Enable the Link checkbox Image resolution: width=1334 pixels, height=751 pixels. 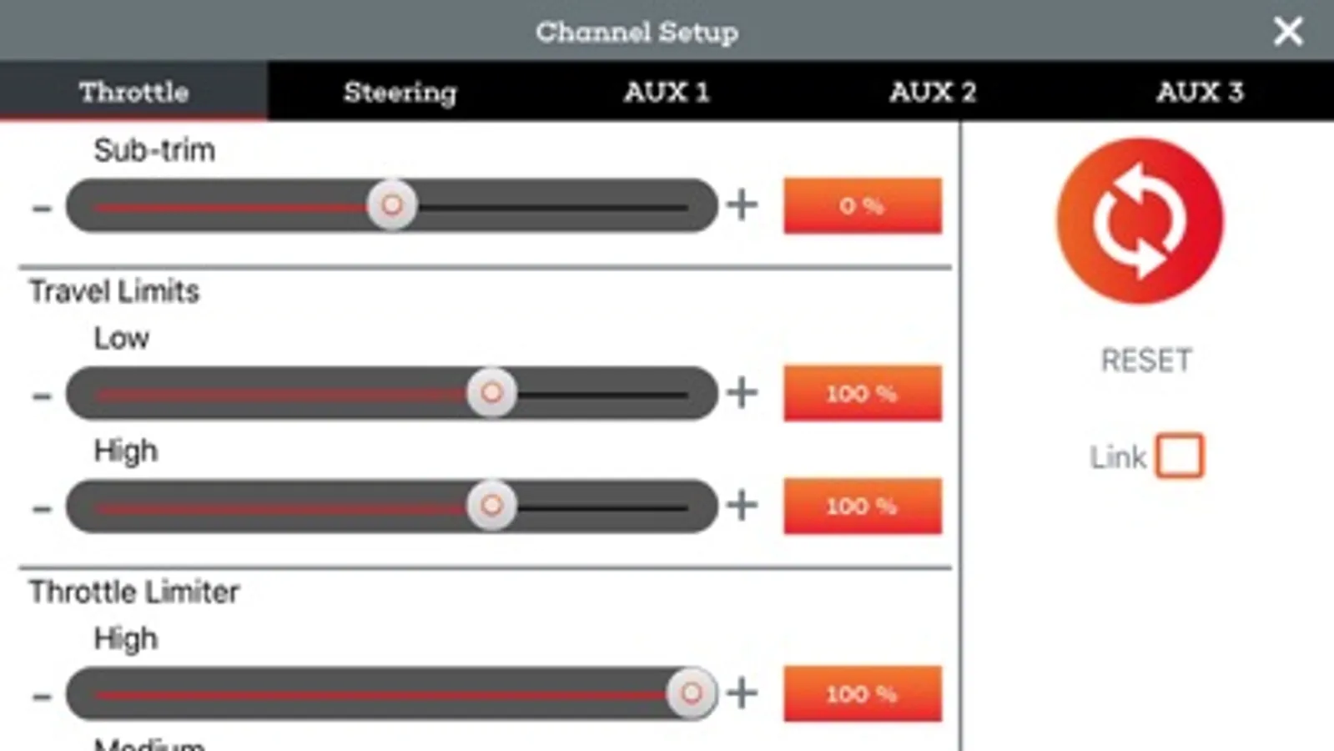pyautogui.click(x=1180, y=456)
